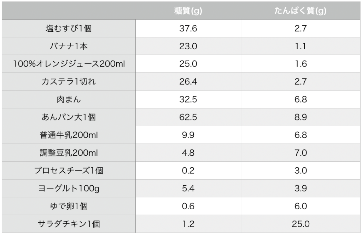Viewport: 362px width, 235px height.
Task: Select the ヨーグルト100g row label
Action: (69, 188)
